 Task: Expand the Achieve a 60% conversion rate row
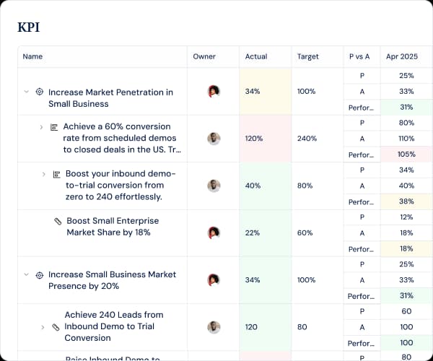tap(41, 127)
